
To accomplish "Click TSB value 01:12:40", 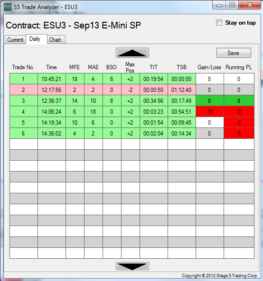I will click(182, 90).
